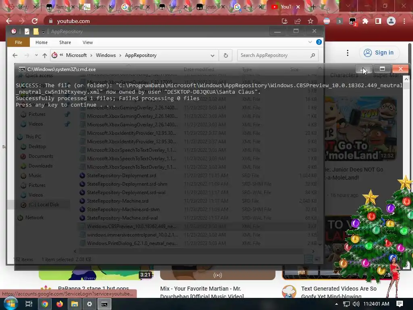Open the Go To moleLand video thumbnail
Screen dimensions: 413x310
point(360,129)
